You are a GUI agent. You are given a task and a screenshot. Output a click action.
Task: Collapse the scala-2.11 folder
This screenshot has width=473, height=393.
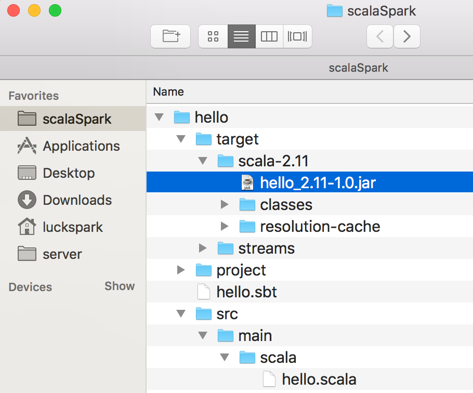point(203,161)
